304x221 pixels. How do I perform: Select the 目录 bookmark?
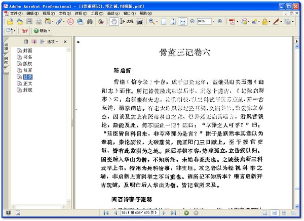click(x=28, y=77)
